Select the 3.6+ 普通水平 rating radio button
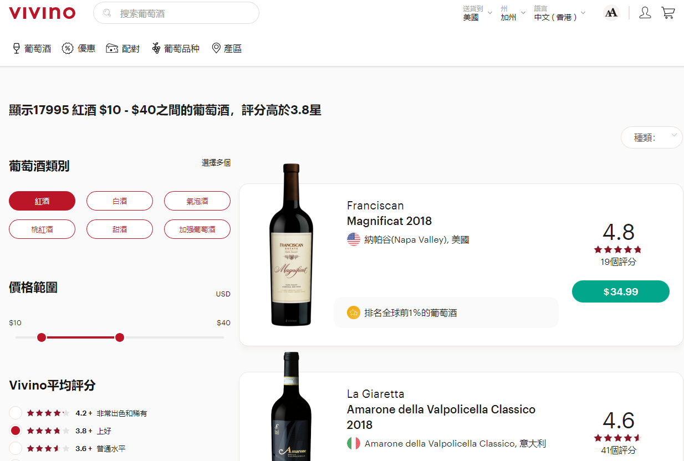This screenshot has height=461, width=684. click(16, 448)
